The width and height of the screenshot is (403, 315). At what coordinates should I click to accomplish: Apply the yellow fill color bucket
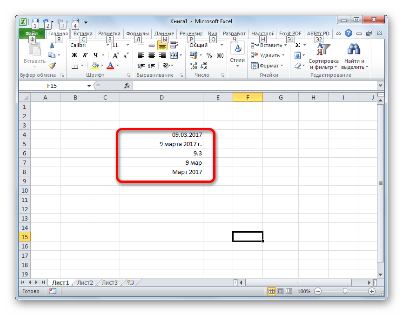point(95,66)
